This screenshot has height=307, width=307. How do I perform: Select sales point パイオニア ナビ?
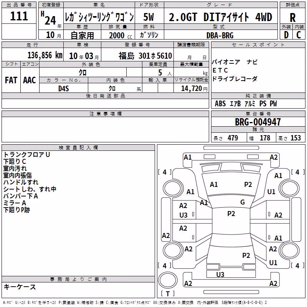[x=235, y=62]
